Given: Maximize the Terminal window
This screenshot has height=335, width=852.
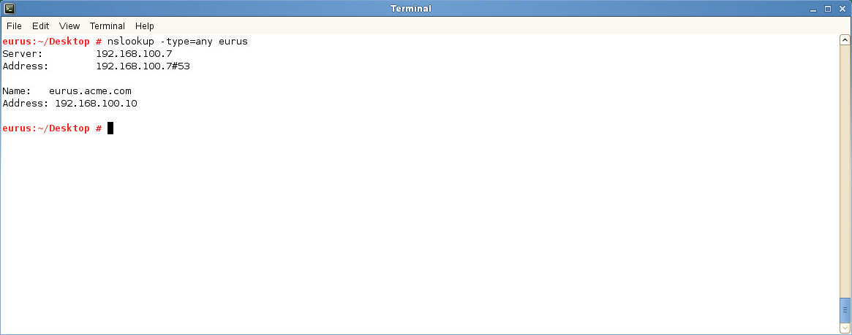Looking at the screenshot, I should [x=828, y=9].
